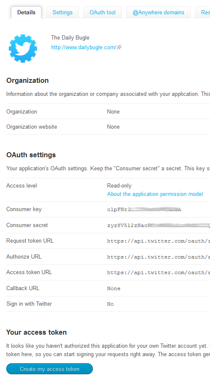Viewport: 210px width, 378px height.
Task: Switch to the Settings tab
Action: (x=63, y=12)
